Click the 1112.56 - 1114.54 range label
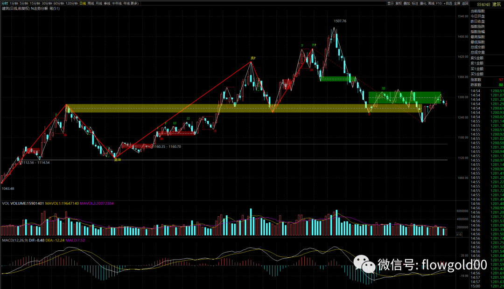Image resolution: width=504 pixels, height=289 pixels. coord(35,163)
